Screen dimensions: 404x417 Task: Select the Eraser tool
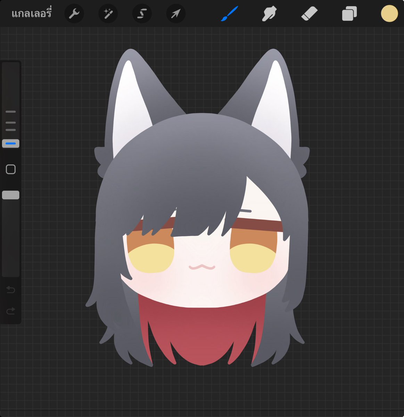309,14
